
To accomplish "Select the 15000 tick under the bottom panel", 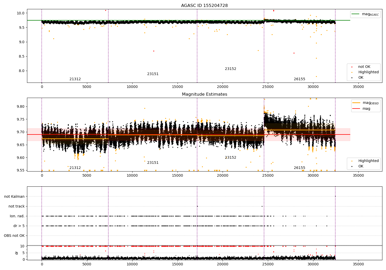I will point(177,264).
